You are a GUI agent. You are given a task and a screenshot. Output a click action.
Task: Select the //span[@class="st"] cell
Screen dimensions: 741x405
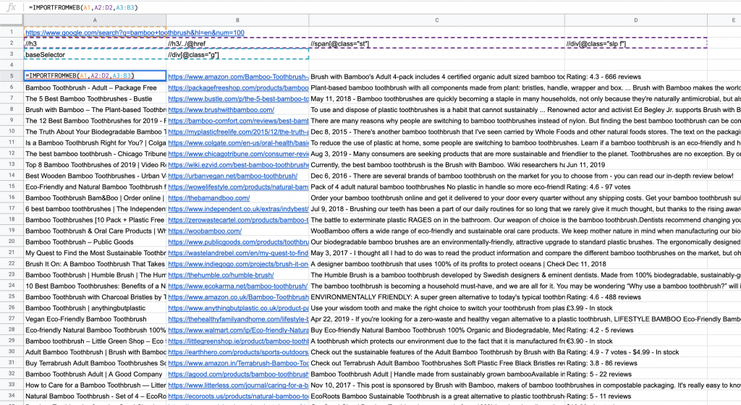[436, 44]
